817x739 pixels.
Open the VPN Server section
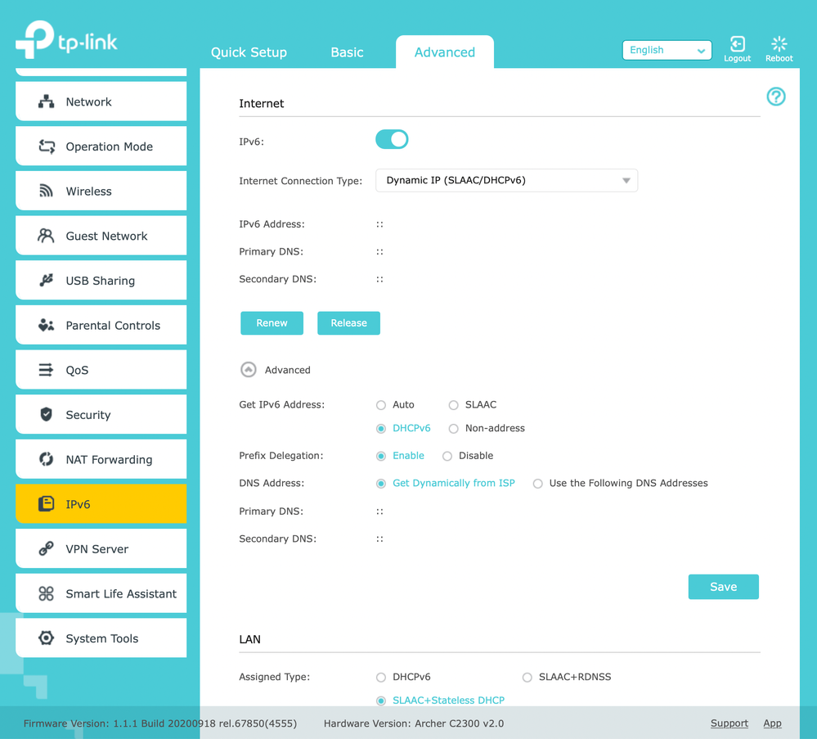[x=101, y=549]
